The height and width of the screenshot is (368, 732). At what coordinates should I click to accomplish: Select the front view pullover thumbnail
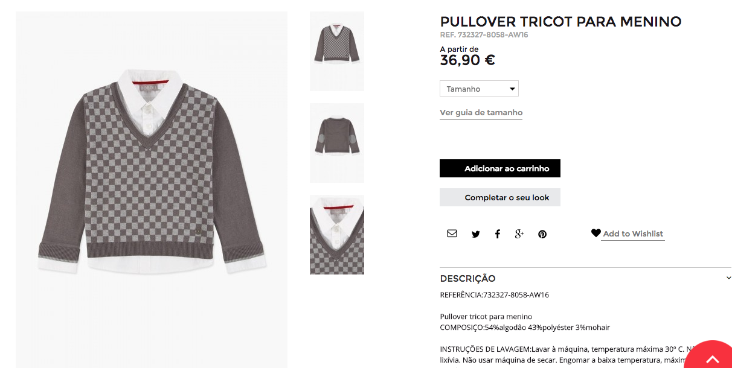[337, 51]
